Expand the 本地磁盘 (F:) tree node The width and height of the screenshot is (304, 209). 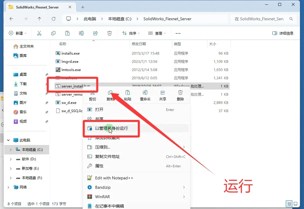(11, 178)
